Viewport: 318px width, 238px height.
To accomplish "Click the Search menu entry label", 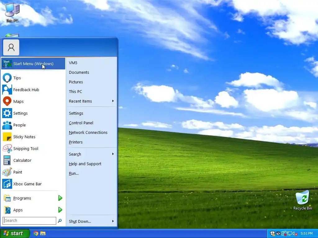I will coord(75,154).
